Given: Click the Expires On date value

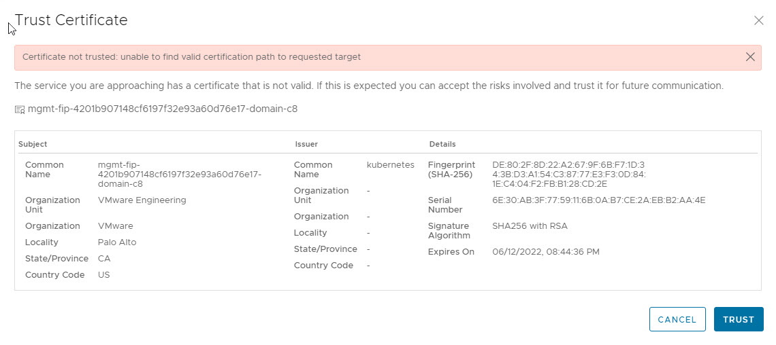Looking at the screenshot, I should tap(545, 252).
